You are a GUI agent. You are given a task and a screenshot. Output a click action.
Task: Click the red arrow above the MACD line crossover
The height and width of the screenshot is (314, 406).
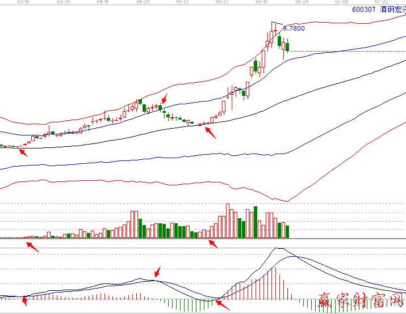[x=157, y=272]
